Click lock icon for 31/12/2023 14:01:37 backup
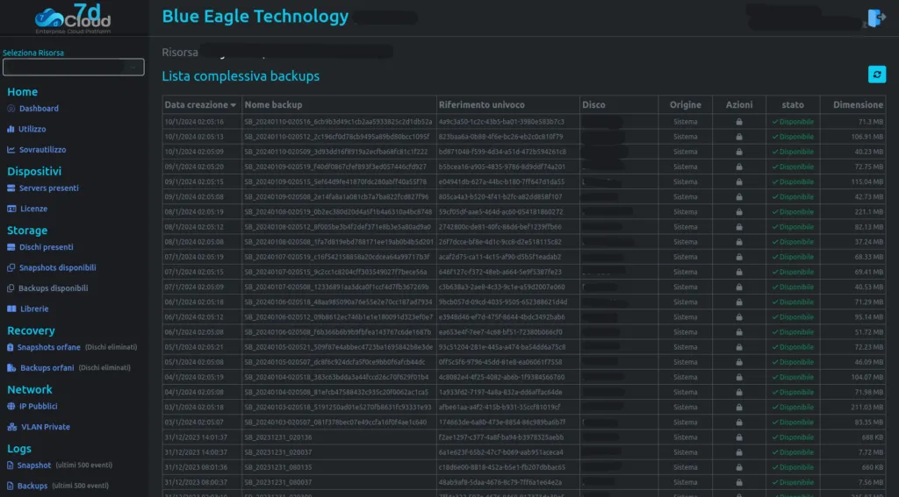The image size is (899, 497). click(739, 437)
